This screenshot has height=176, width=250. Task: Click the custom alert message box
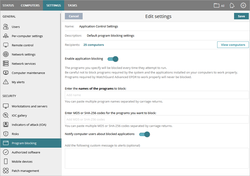pos(157,158)
